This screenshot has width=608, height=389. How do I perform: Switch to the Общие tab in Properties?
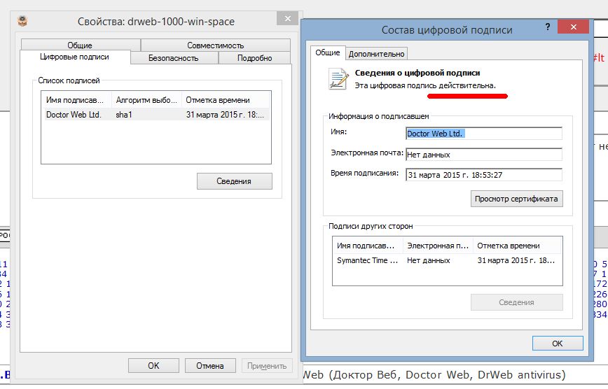80,45
